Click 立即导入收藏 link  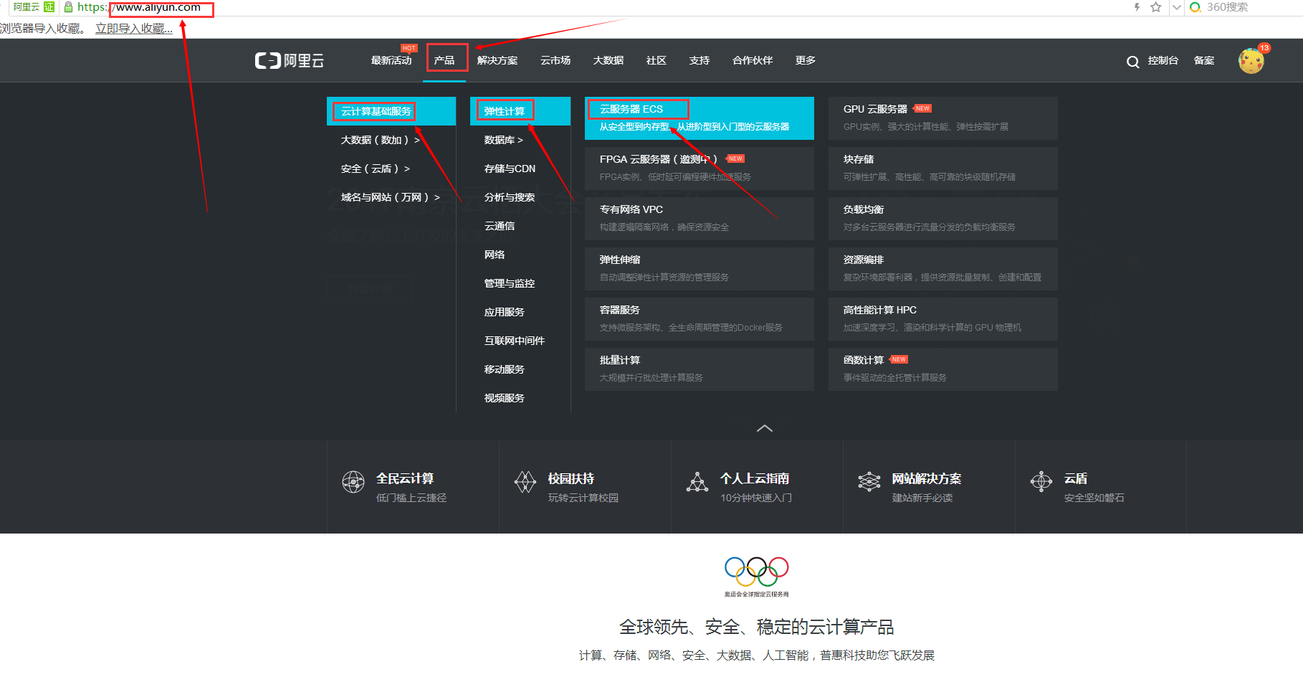134,29
